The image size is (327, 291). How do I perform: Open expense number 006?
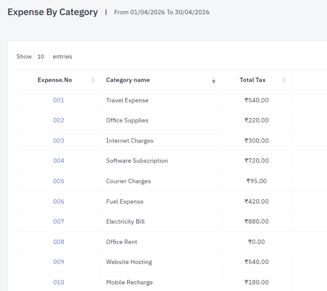click(59, 201)
